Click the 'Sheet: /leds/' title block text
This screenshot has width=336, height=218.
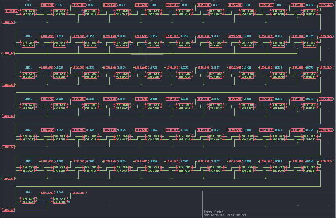213,212
